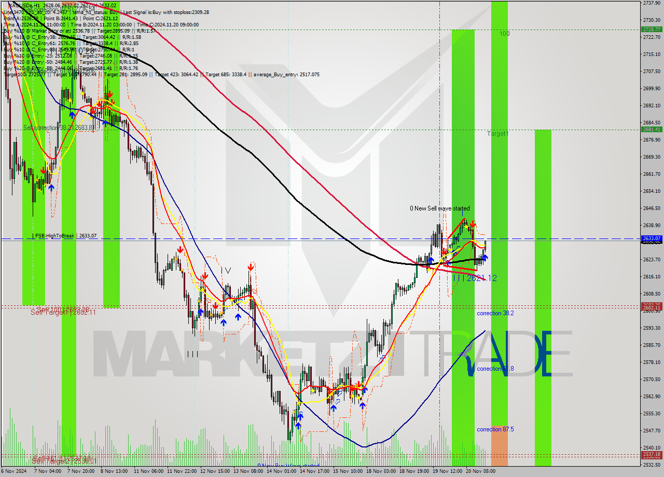Click the 2646.50 price axis label
Viewport: 664px width, 477px height.
coord(652,208)
